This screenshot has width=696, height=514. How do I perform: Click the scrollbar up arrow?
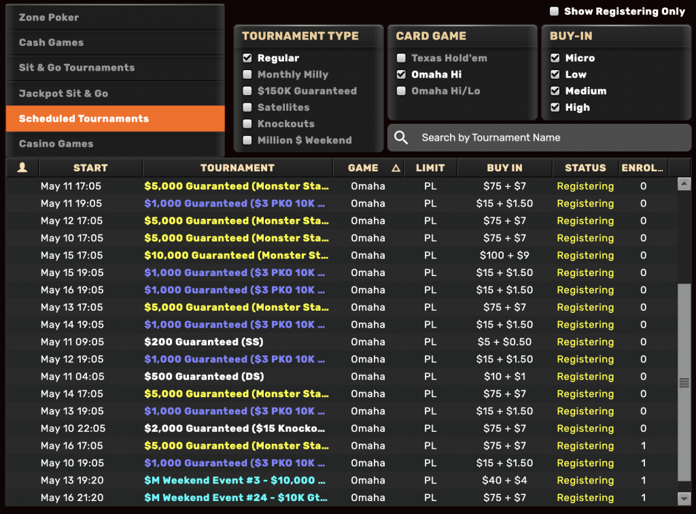[684, 184]
